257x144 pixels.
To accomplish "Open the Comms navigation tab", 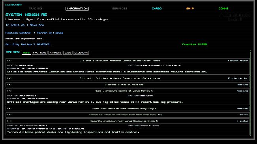I will click(x=223, y=9).
